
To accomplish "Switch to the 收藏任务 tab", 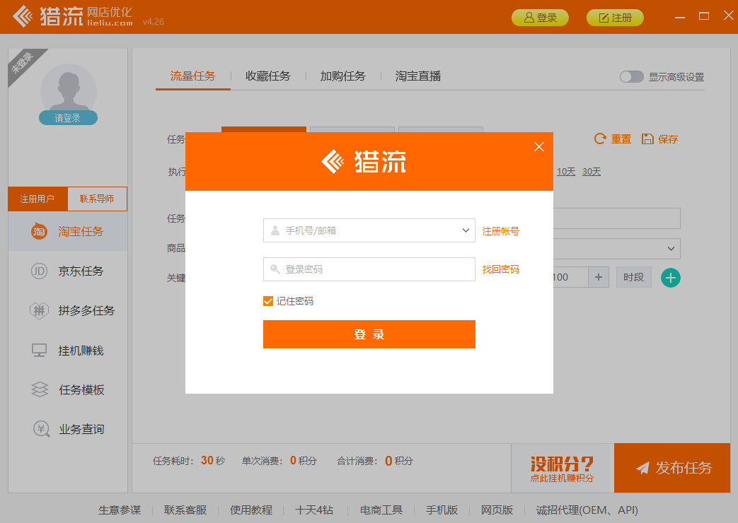I will point(267,76).
